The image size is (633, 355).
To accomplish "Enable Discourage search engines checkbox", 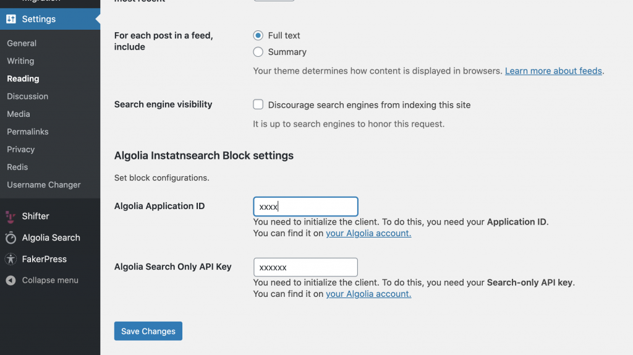I will (x=258, y=105).
